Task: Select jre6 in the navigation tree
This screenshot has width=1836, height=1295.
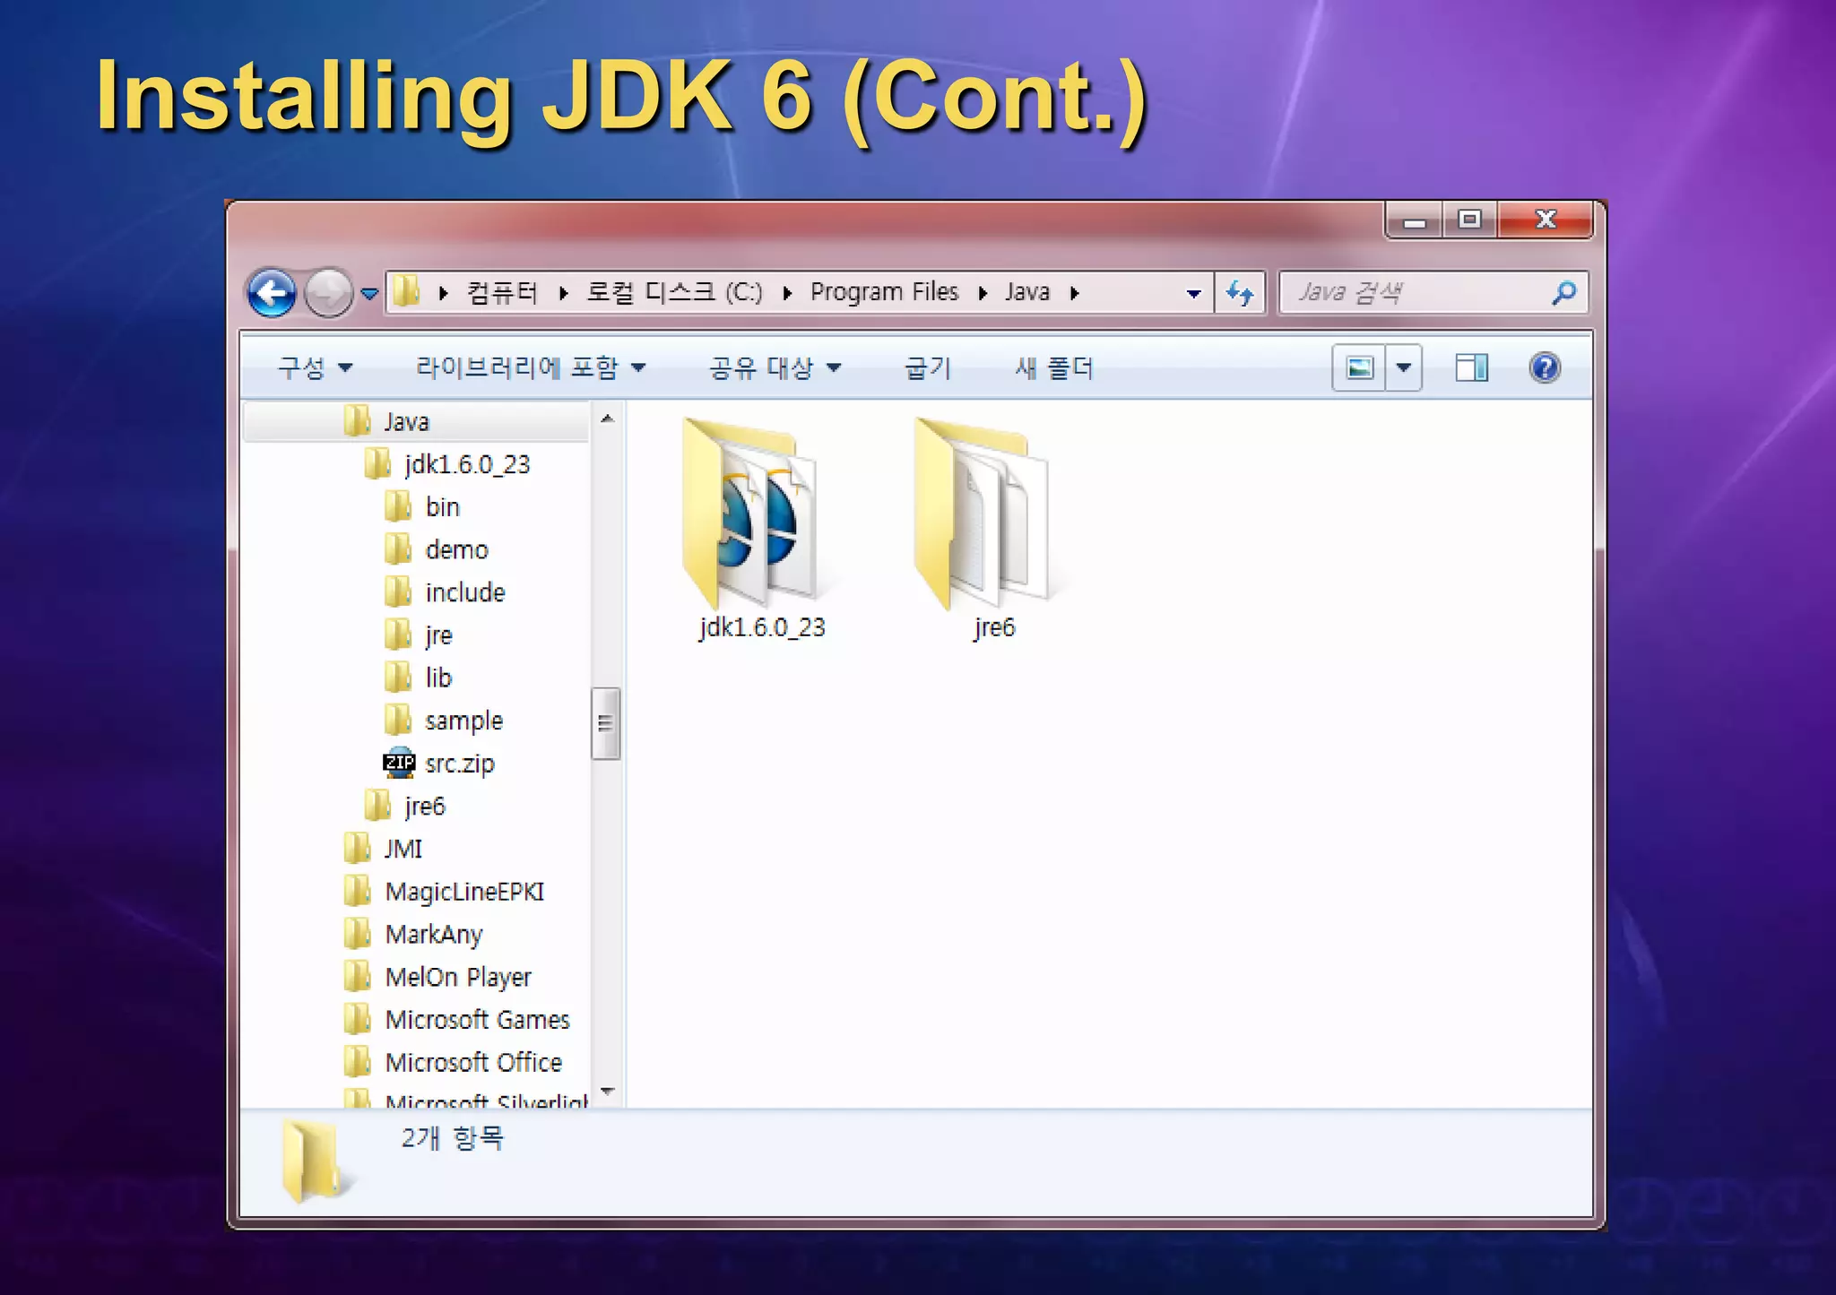Action: coord(424,807)
